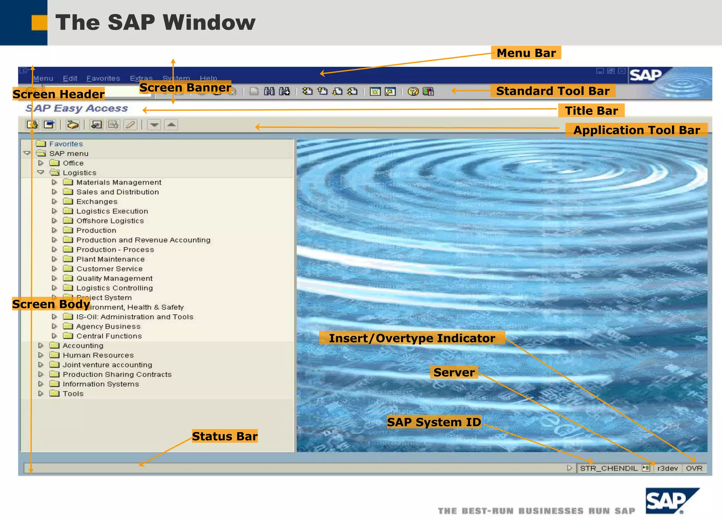Click the r3dev server status field
The image size is (722, 520).
[x=668, y=468]
